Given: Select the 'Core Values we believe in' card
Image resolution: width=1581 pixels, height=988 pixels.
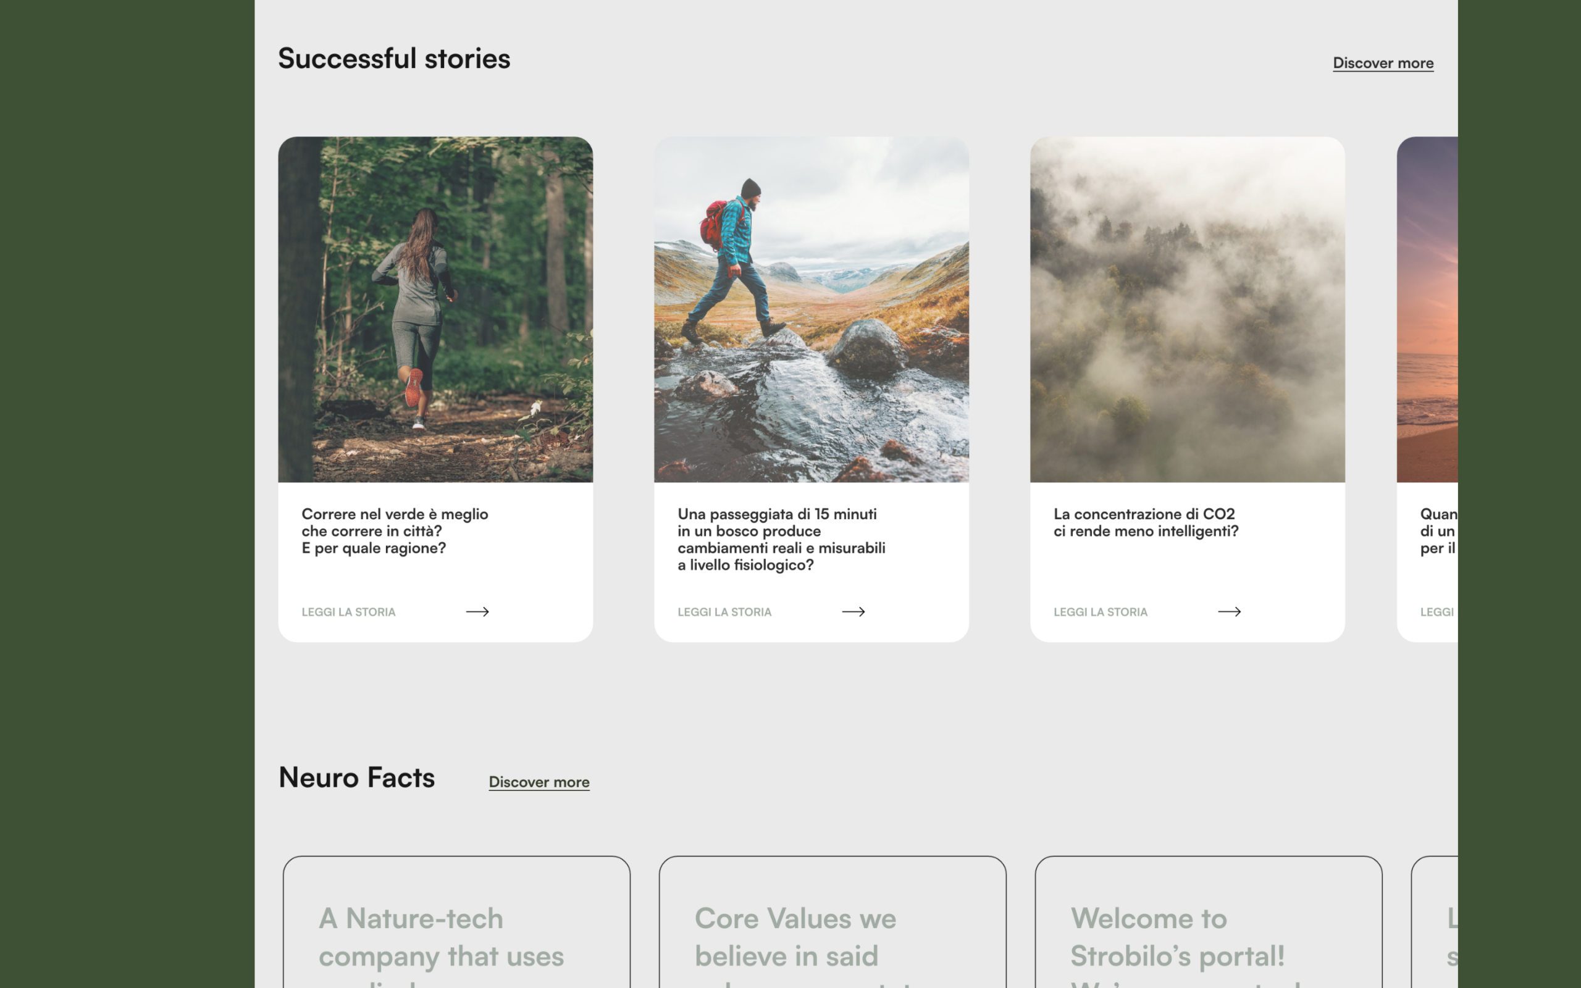Looking at the screenshot, I should tap(832, 928).
